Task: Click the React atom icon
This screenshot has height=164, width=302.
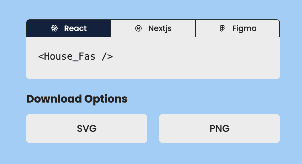Action: (x=54, y=29)
